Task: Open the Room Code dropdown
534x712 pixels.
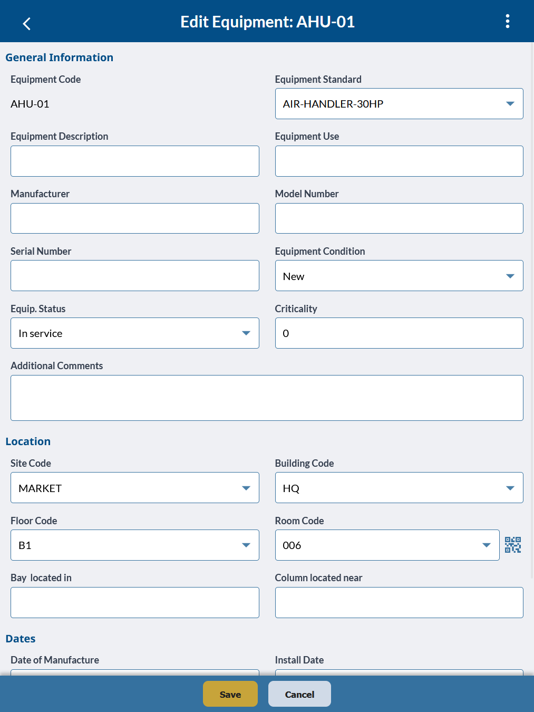Action: pyautogui.click(x=387, y=545)
